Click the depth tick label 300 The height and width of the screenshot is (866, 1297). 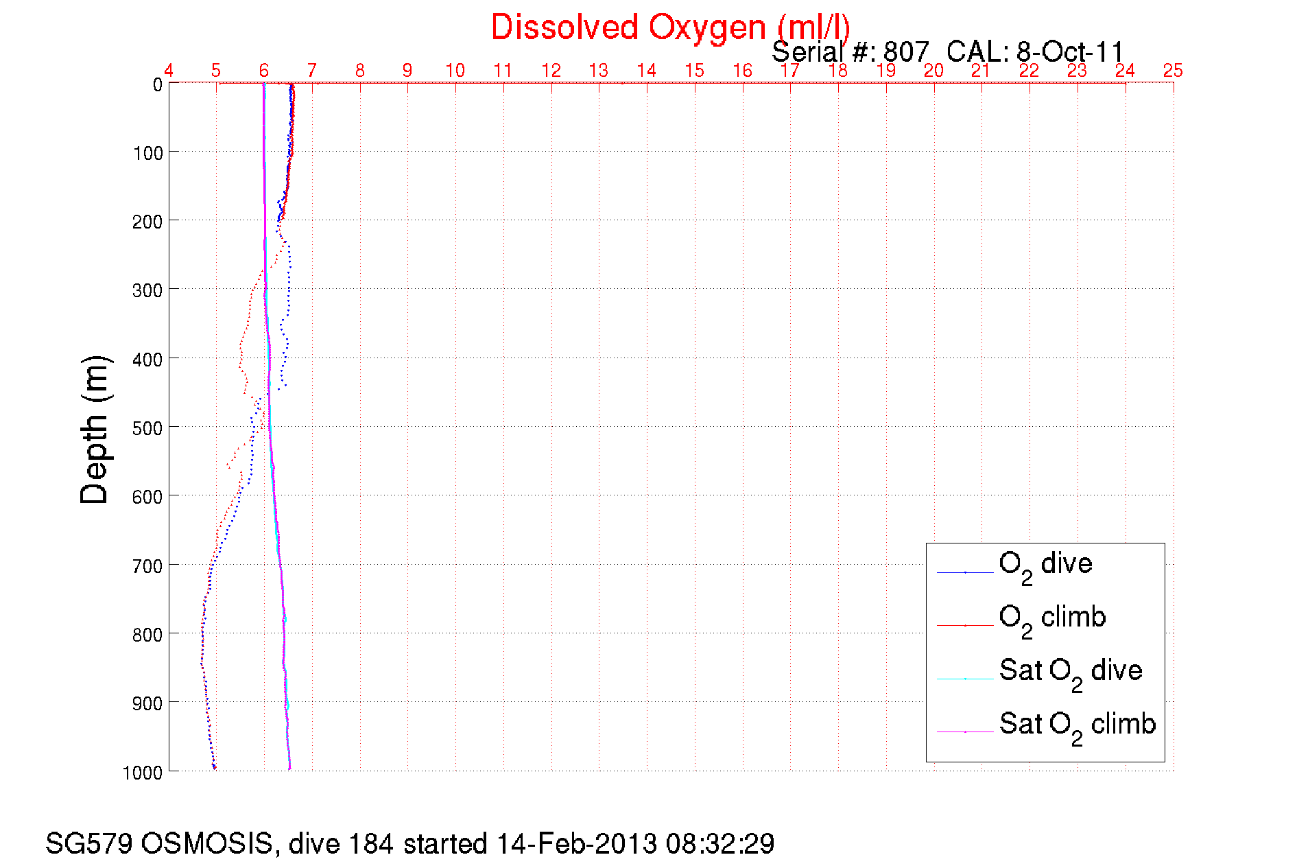click(x=147, y=290)
